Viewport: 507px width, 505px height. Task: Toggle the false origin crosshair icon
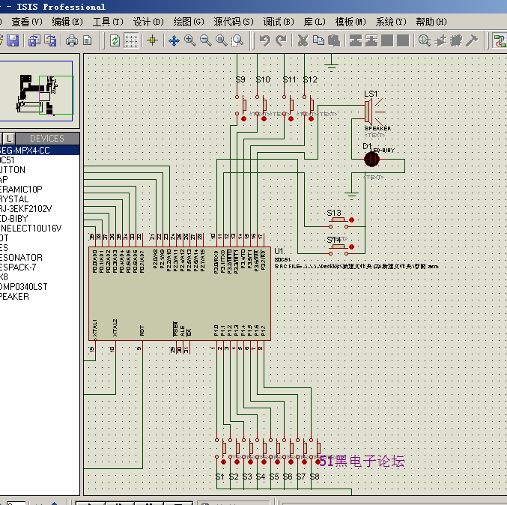(153, 40)
